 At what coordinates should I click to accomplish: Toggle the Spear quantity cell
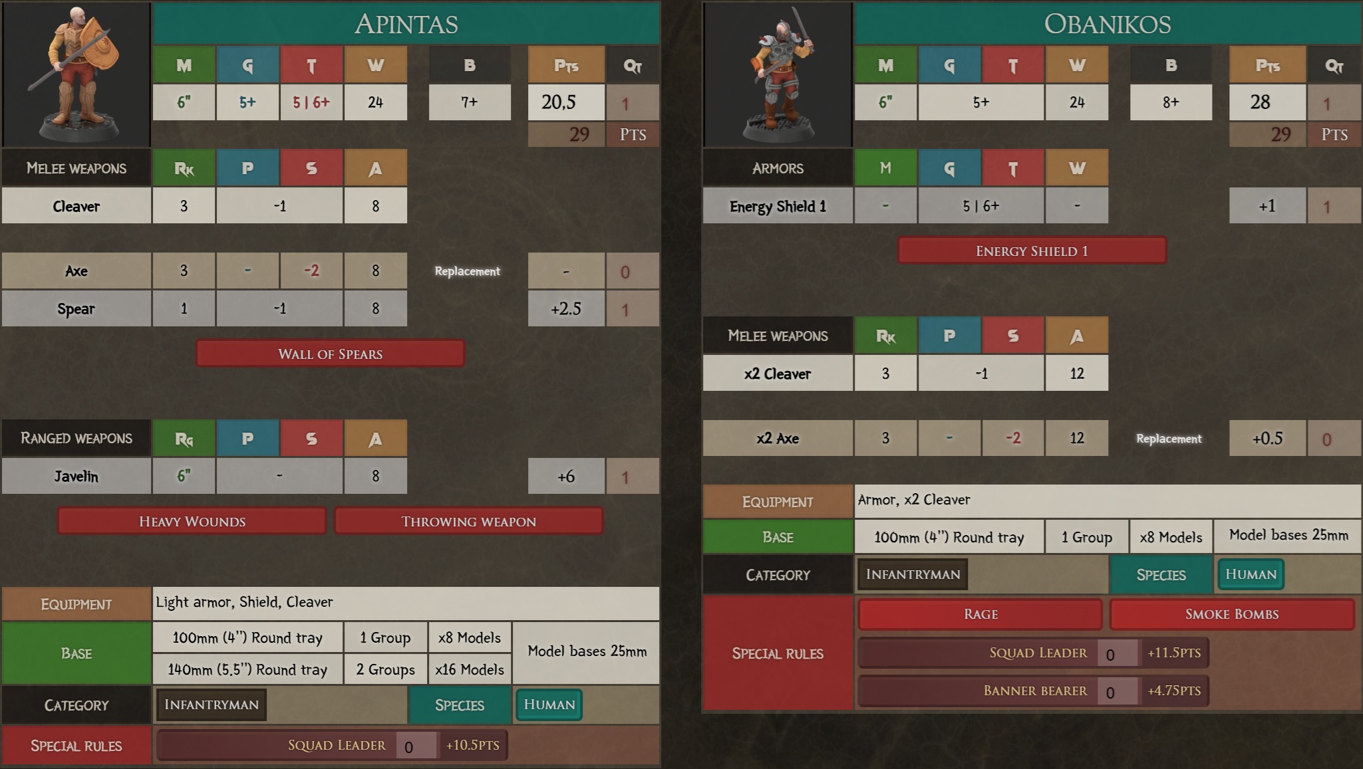tap(632, 309)
